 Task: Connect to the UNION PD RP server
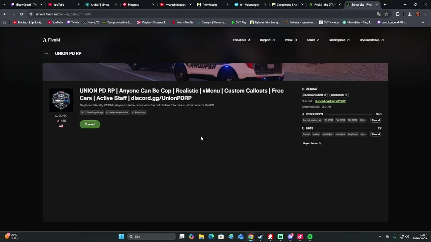90,124
